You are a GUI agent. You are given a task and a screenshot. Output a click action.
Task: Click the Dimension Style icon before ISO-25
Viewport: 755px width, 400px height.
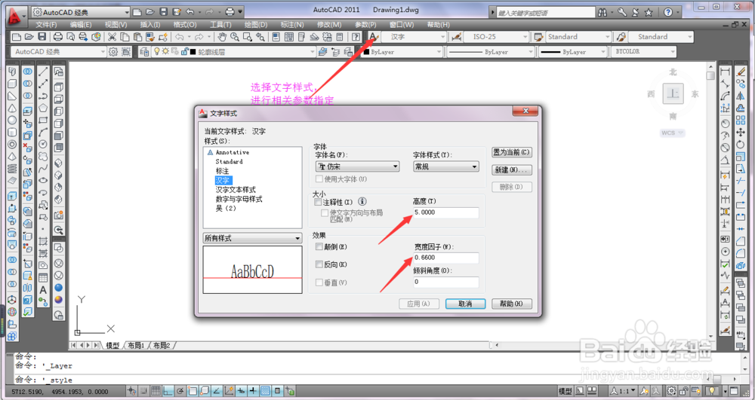[x=456, y=36]
